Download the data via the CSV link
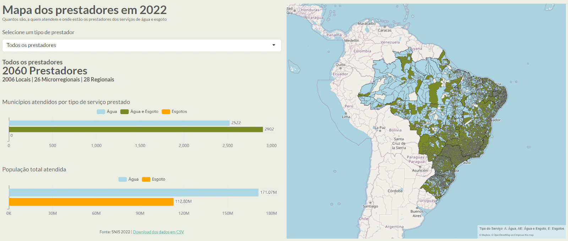Viewport: 568px width, 241px height. tap(158, 232)
